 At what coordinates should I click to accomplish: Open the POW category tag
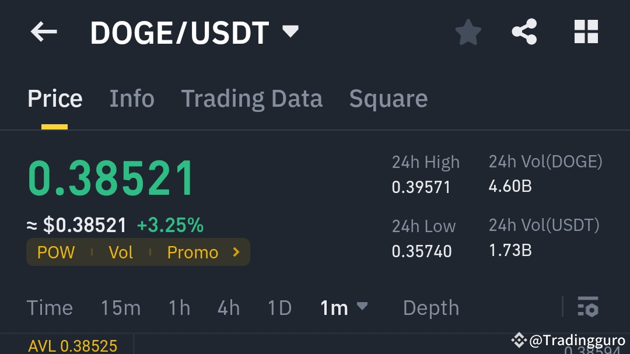click(56, 252)
